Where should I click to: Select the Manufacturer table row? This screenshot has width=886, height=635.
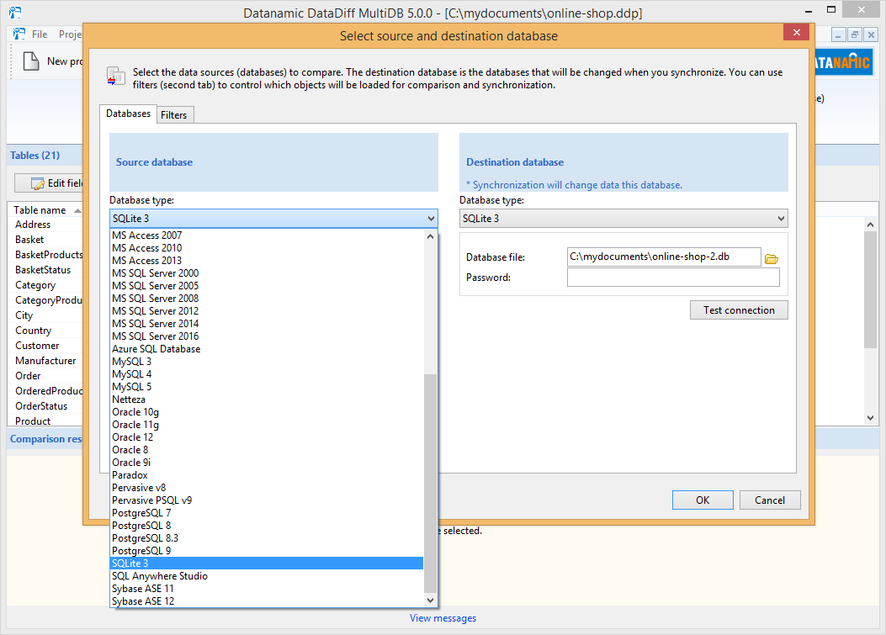point(45,361)
